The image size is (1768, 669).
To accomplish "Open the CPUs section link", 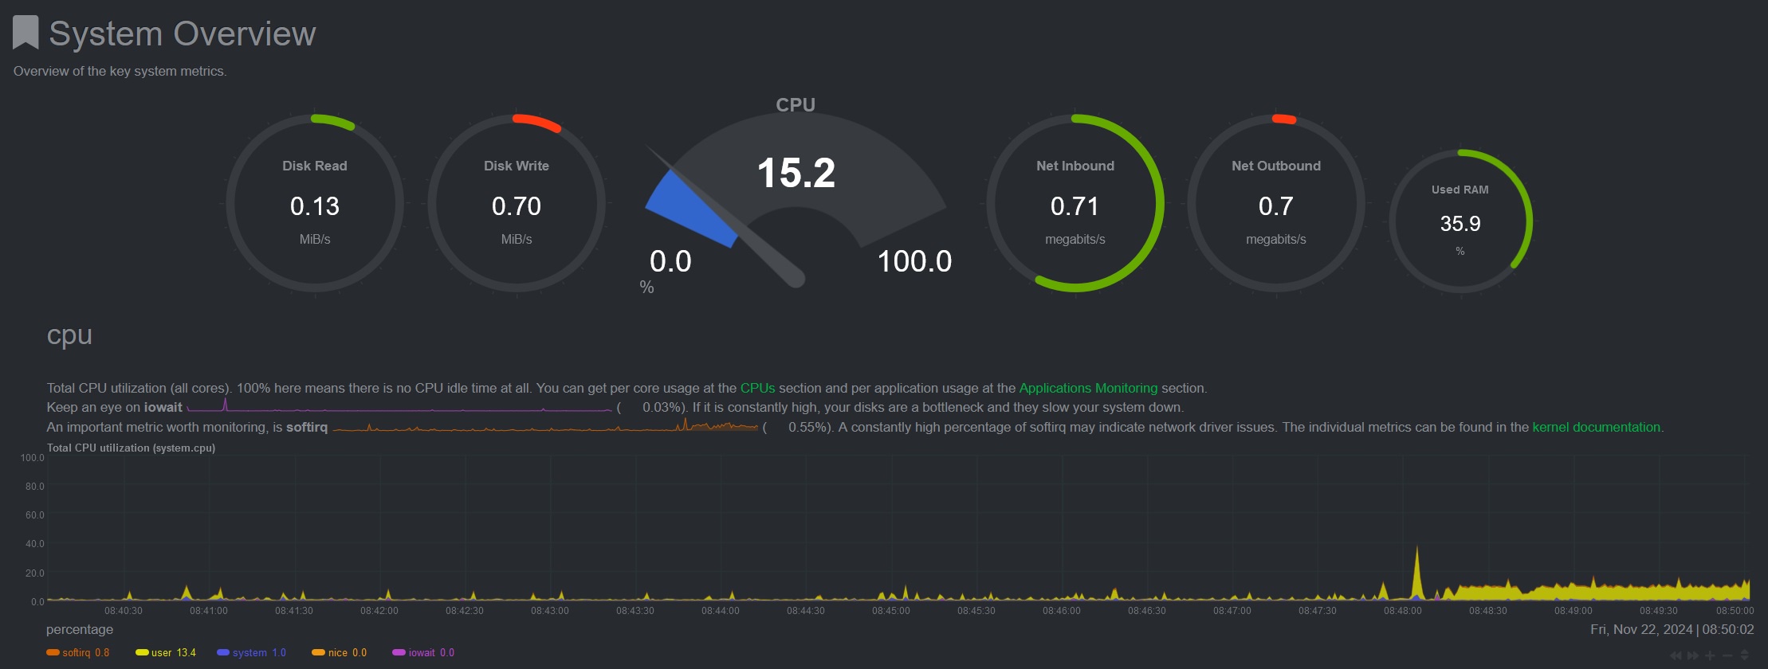I will tap(757, 388).
